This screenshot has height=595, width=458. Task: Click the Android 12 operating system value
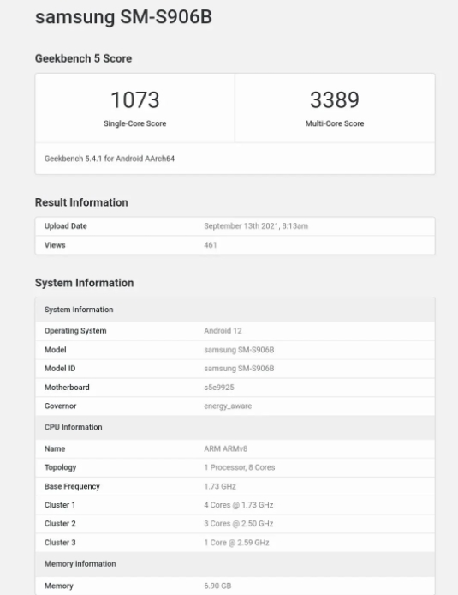pyautogui.click(x=223, y=331)
